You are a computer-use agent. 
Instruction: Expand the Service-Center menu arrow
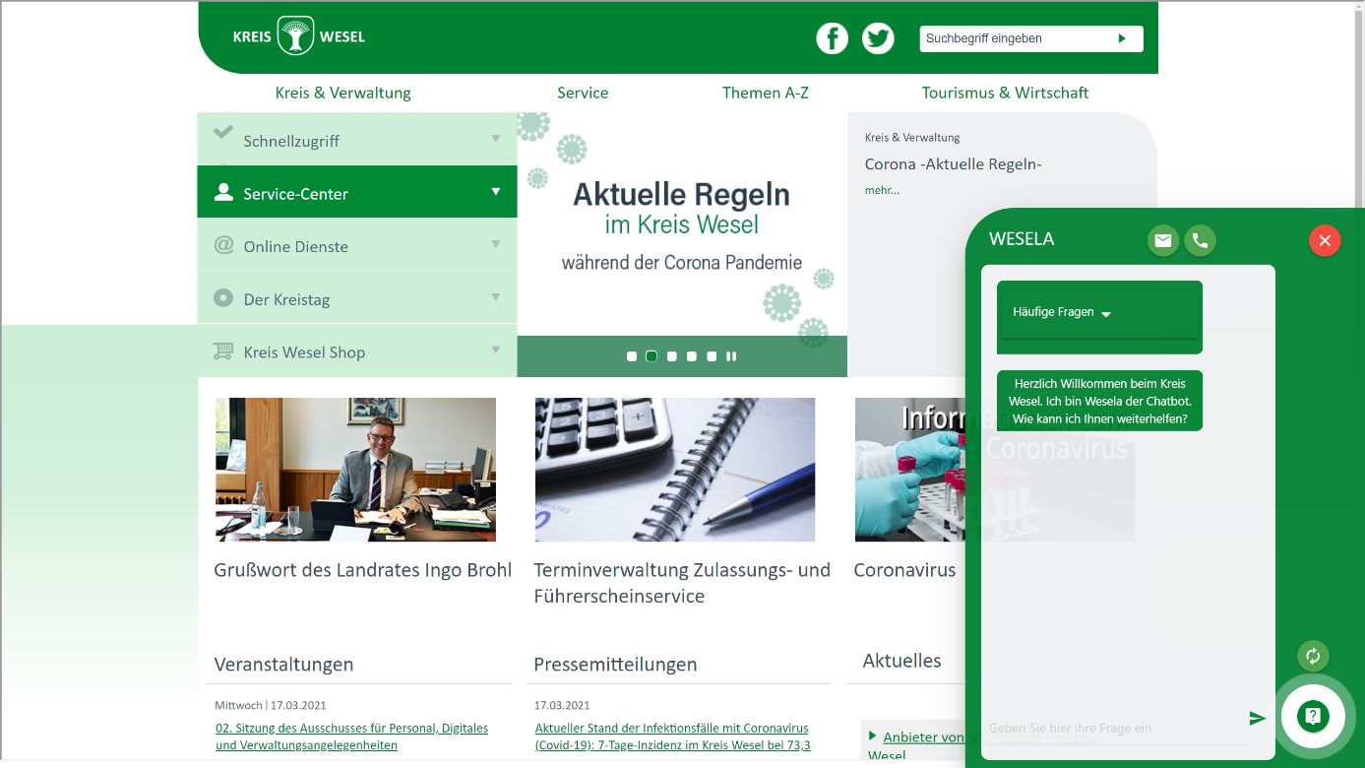pyautogui.click(x=496, y=192)
